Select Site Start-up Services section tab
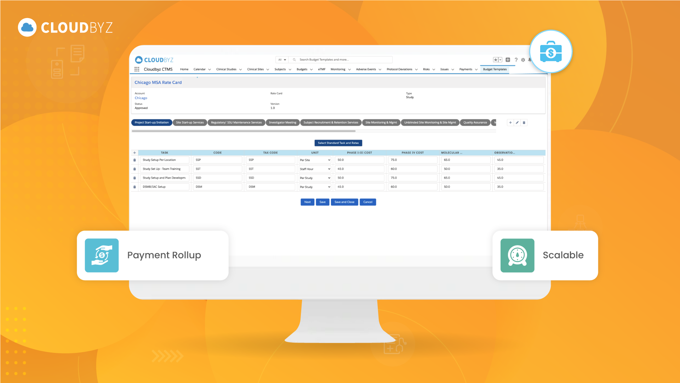 point(190,123)
